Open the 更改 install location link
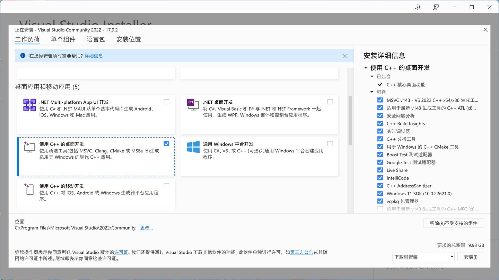The image size is (499, 280). point(146,227)
